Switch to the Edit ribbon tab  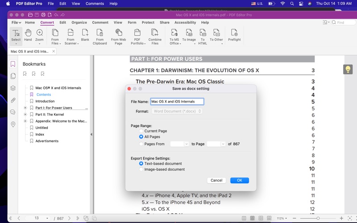click(x=62, y=22)
